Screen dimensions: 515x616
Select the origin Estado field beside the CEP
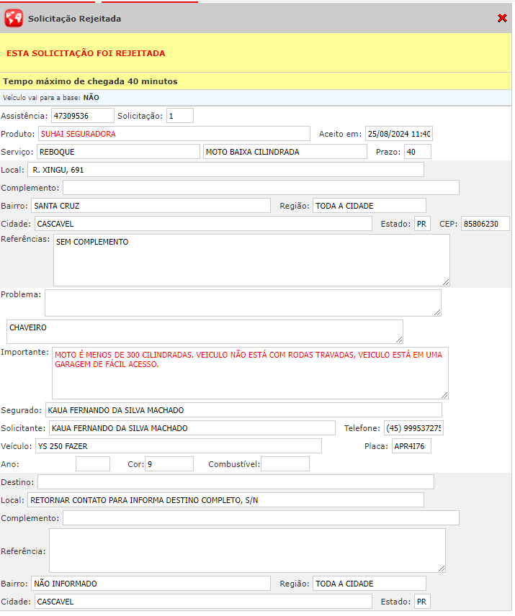(x=422, y=224)
